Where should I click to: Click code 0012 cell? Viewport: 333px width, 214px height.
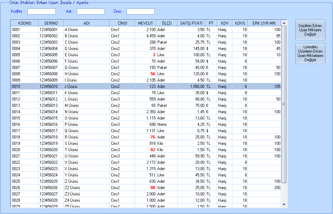(x=25, y=99)
